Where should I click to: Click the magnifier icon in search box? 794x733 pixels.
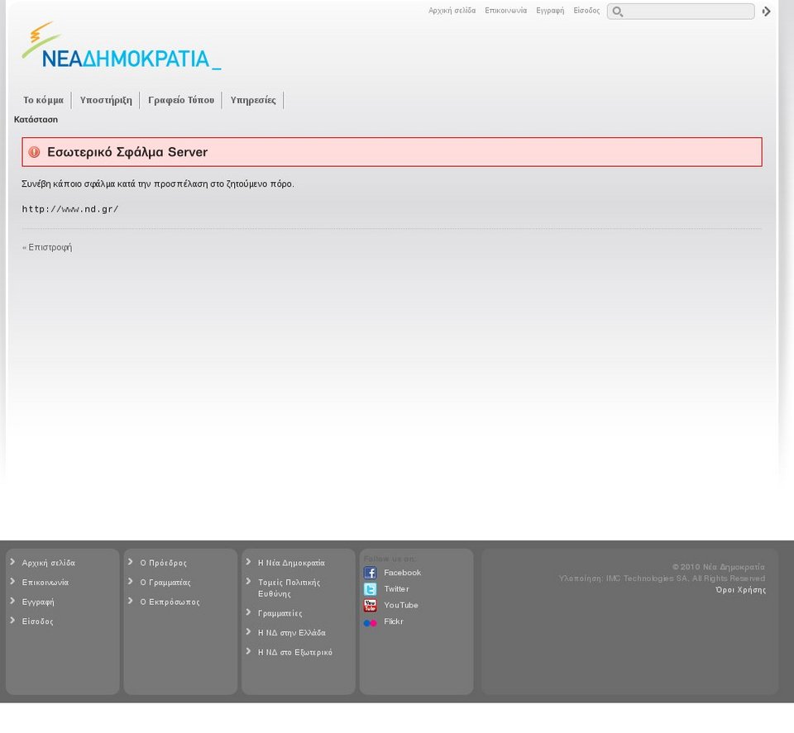point(617,12)
